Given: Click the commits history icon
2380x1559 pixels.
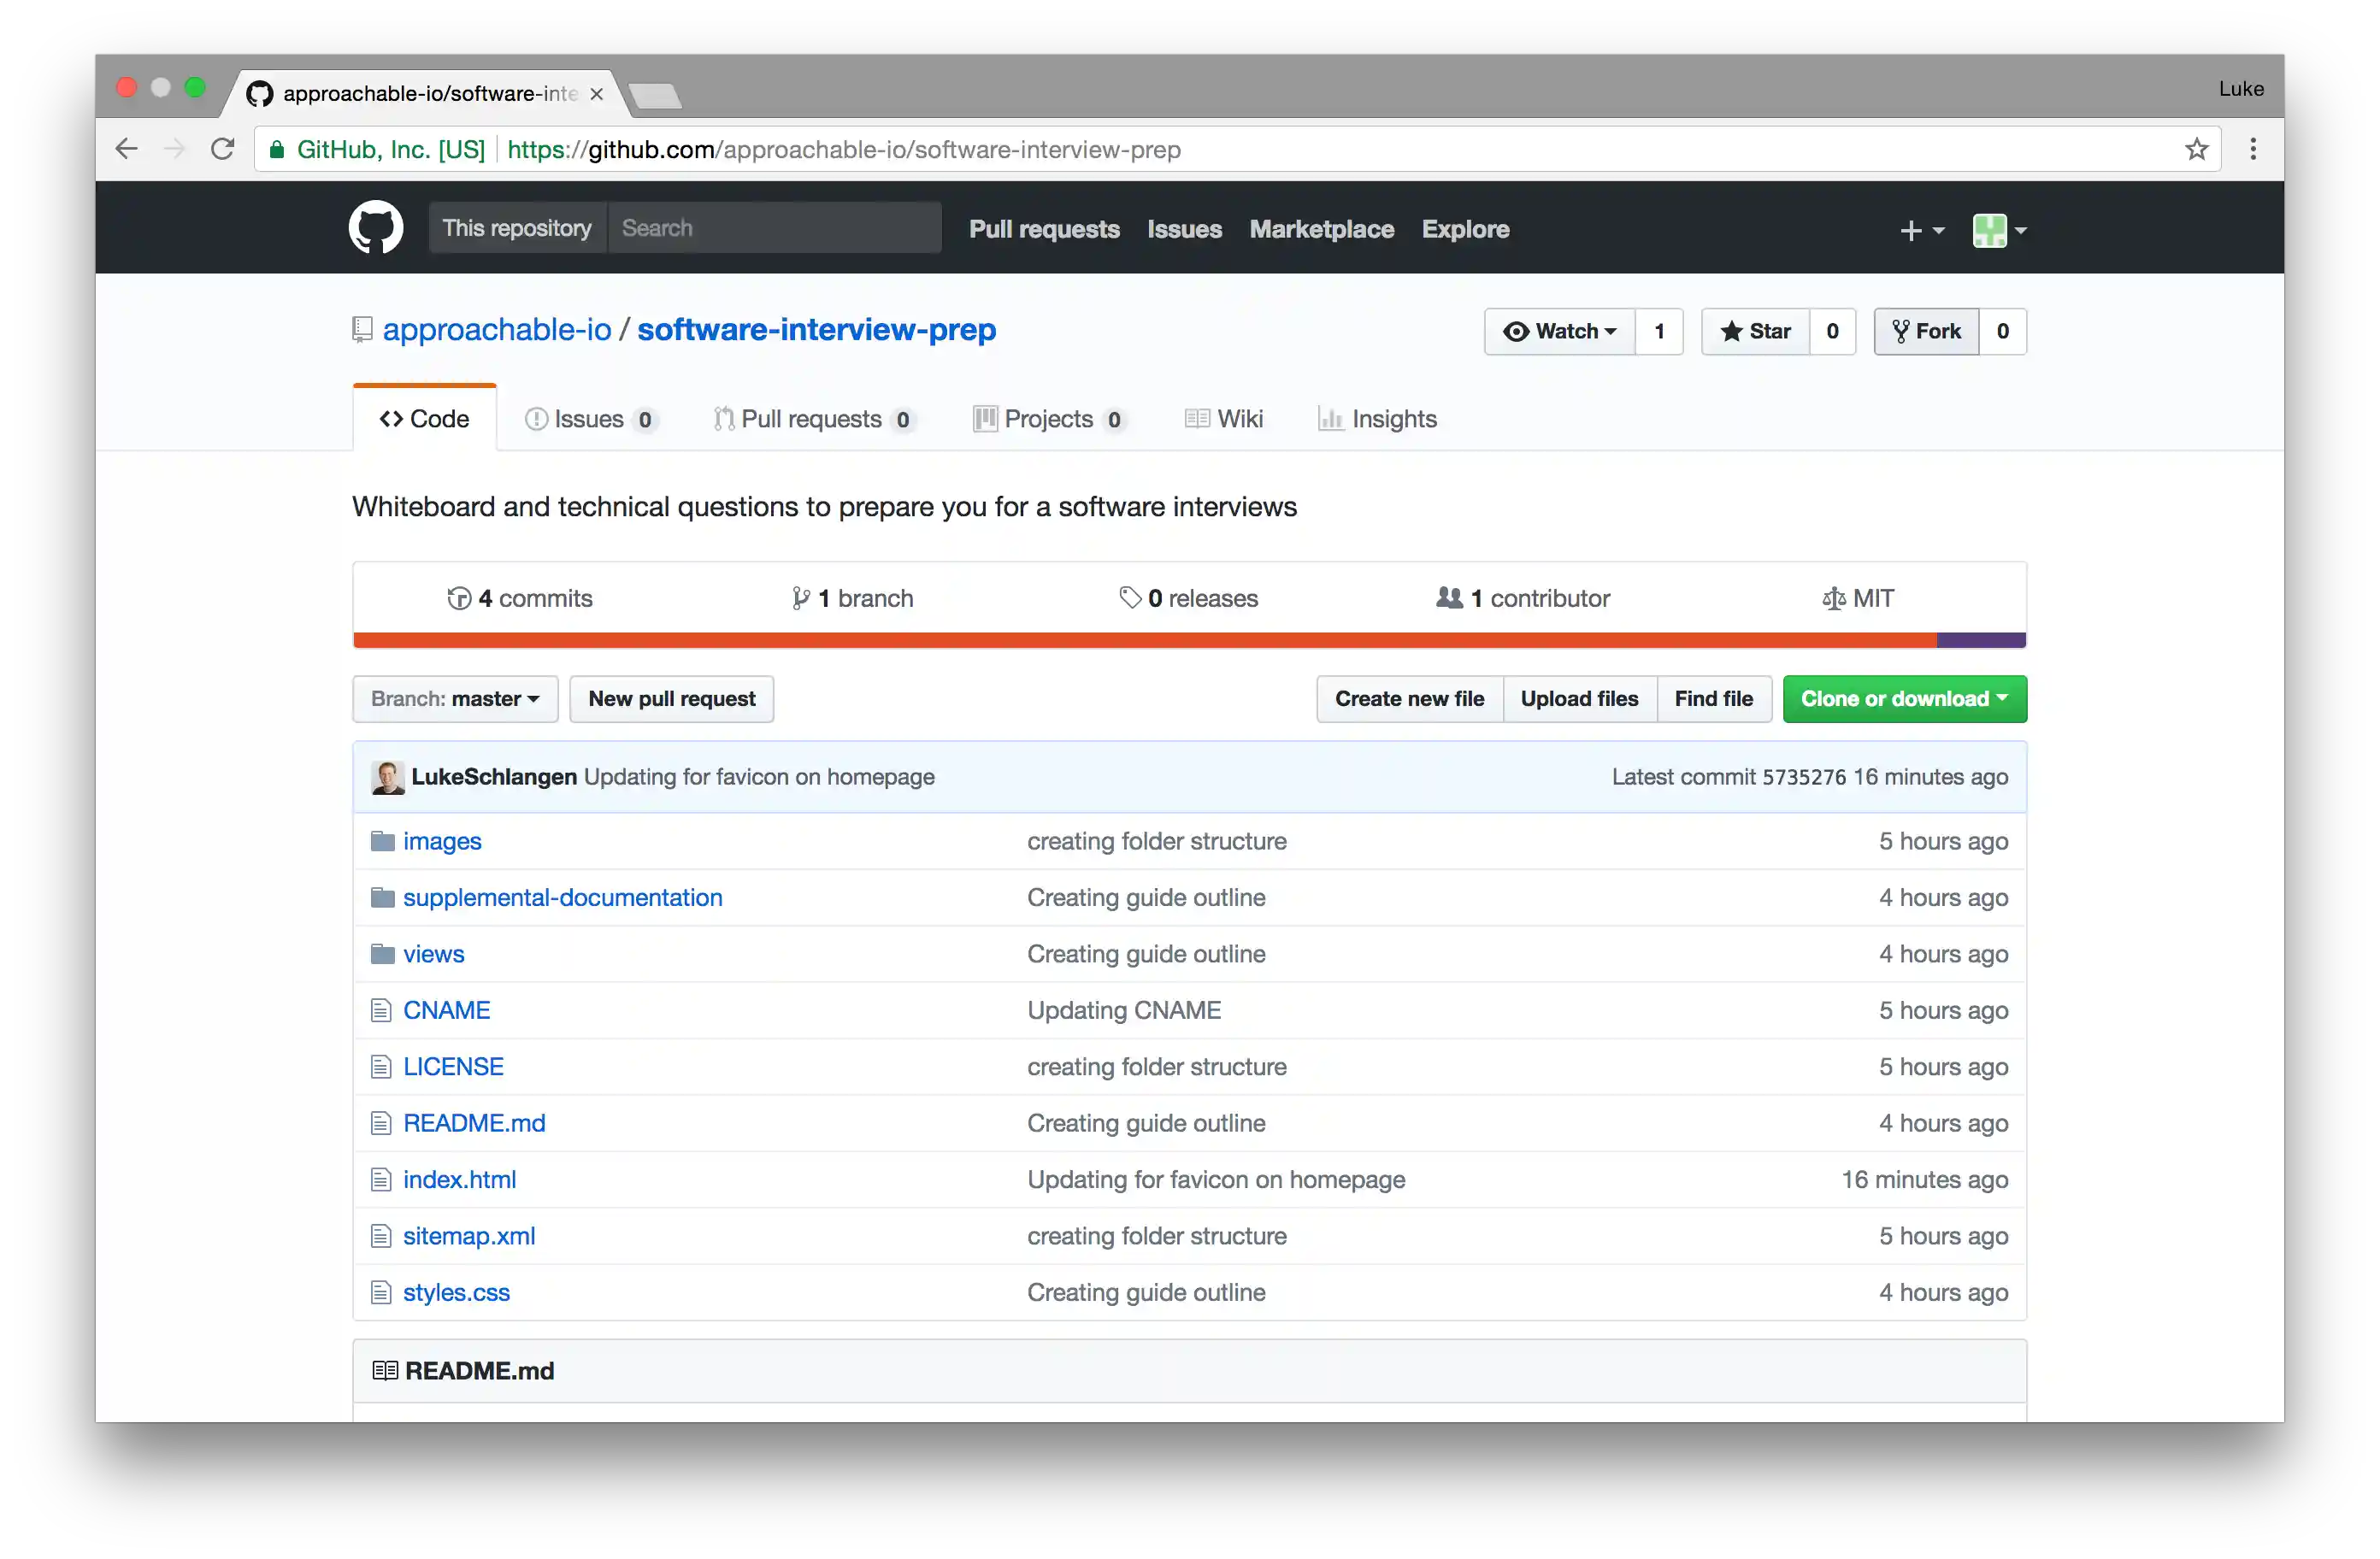Looking at the screenshot, I should click(460, 597).
